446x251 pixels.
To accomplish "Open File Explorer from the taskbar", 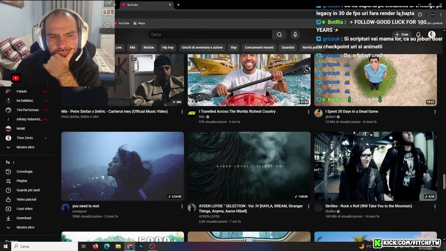I will (x=118, y=246).
